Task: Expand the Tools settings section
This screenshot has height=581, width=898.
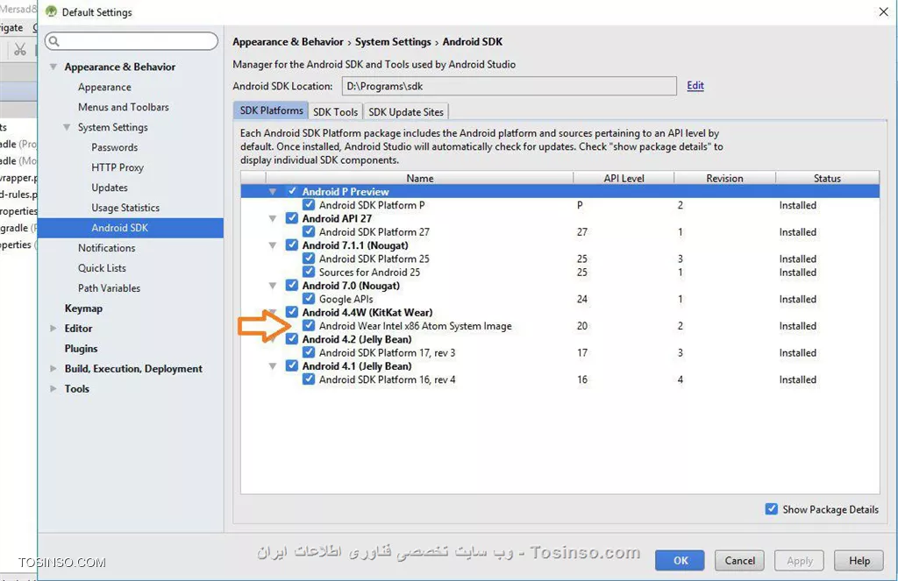Action: [x=53, y=389]
